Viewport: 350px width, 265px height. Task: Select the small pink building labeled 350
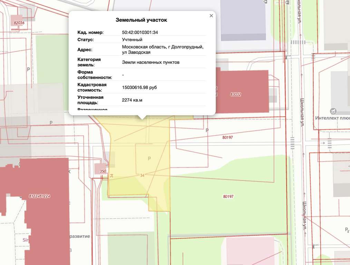tap(101, 169)
